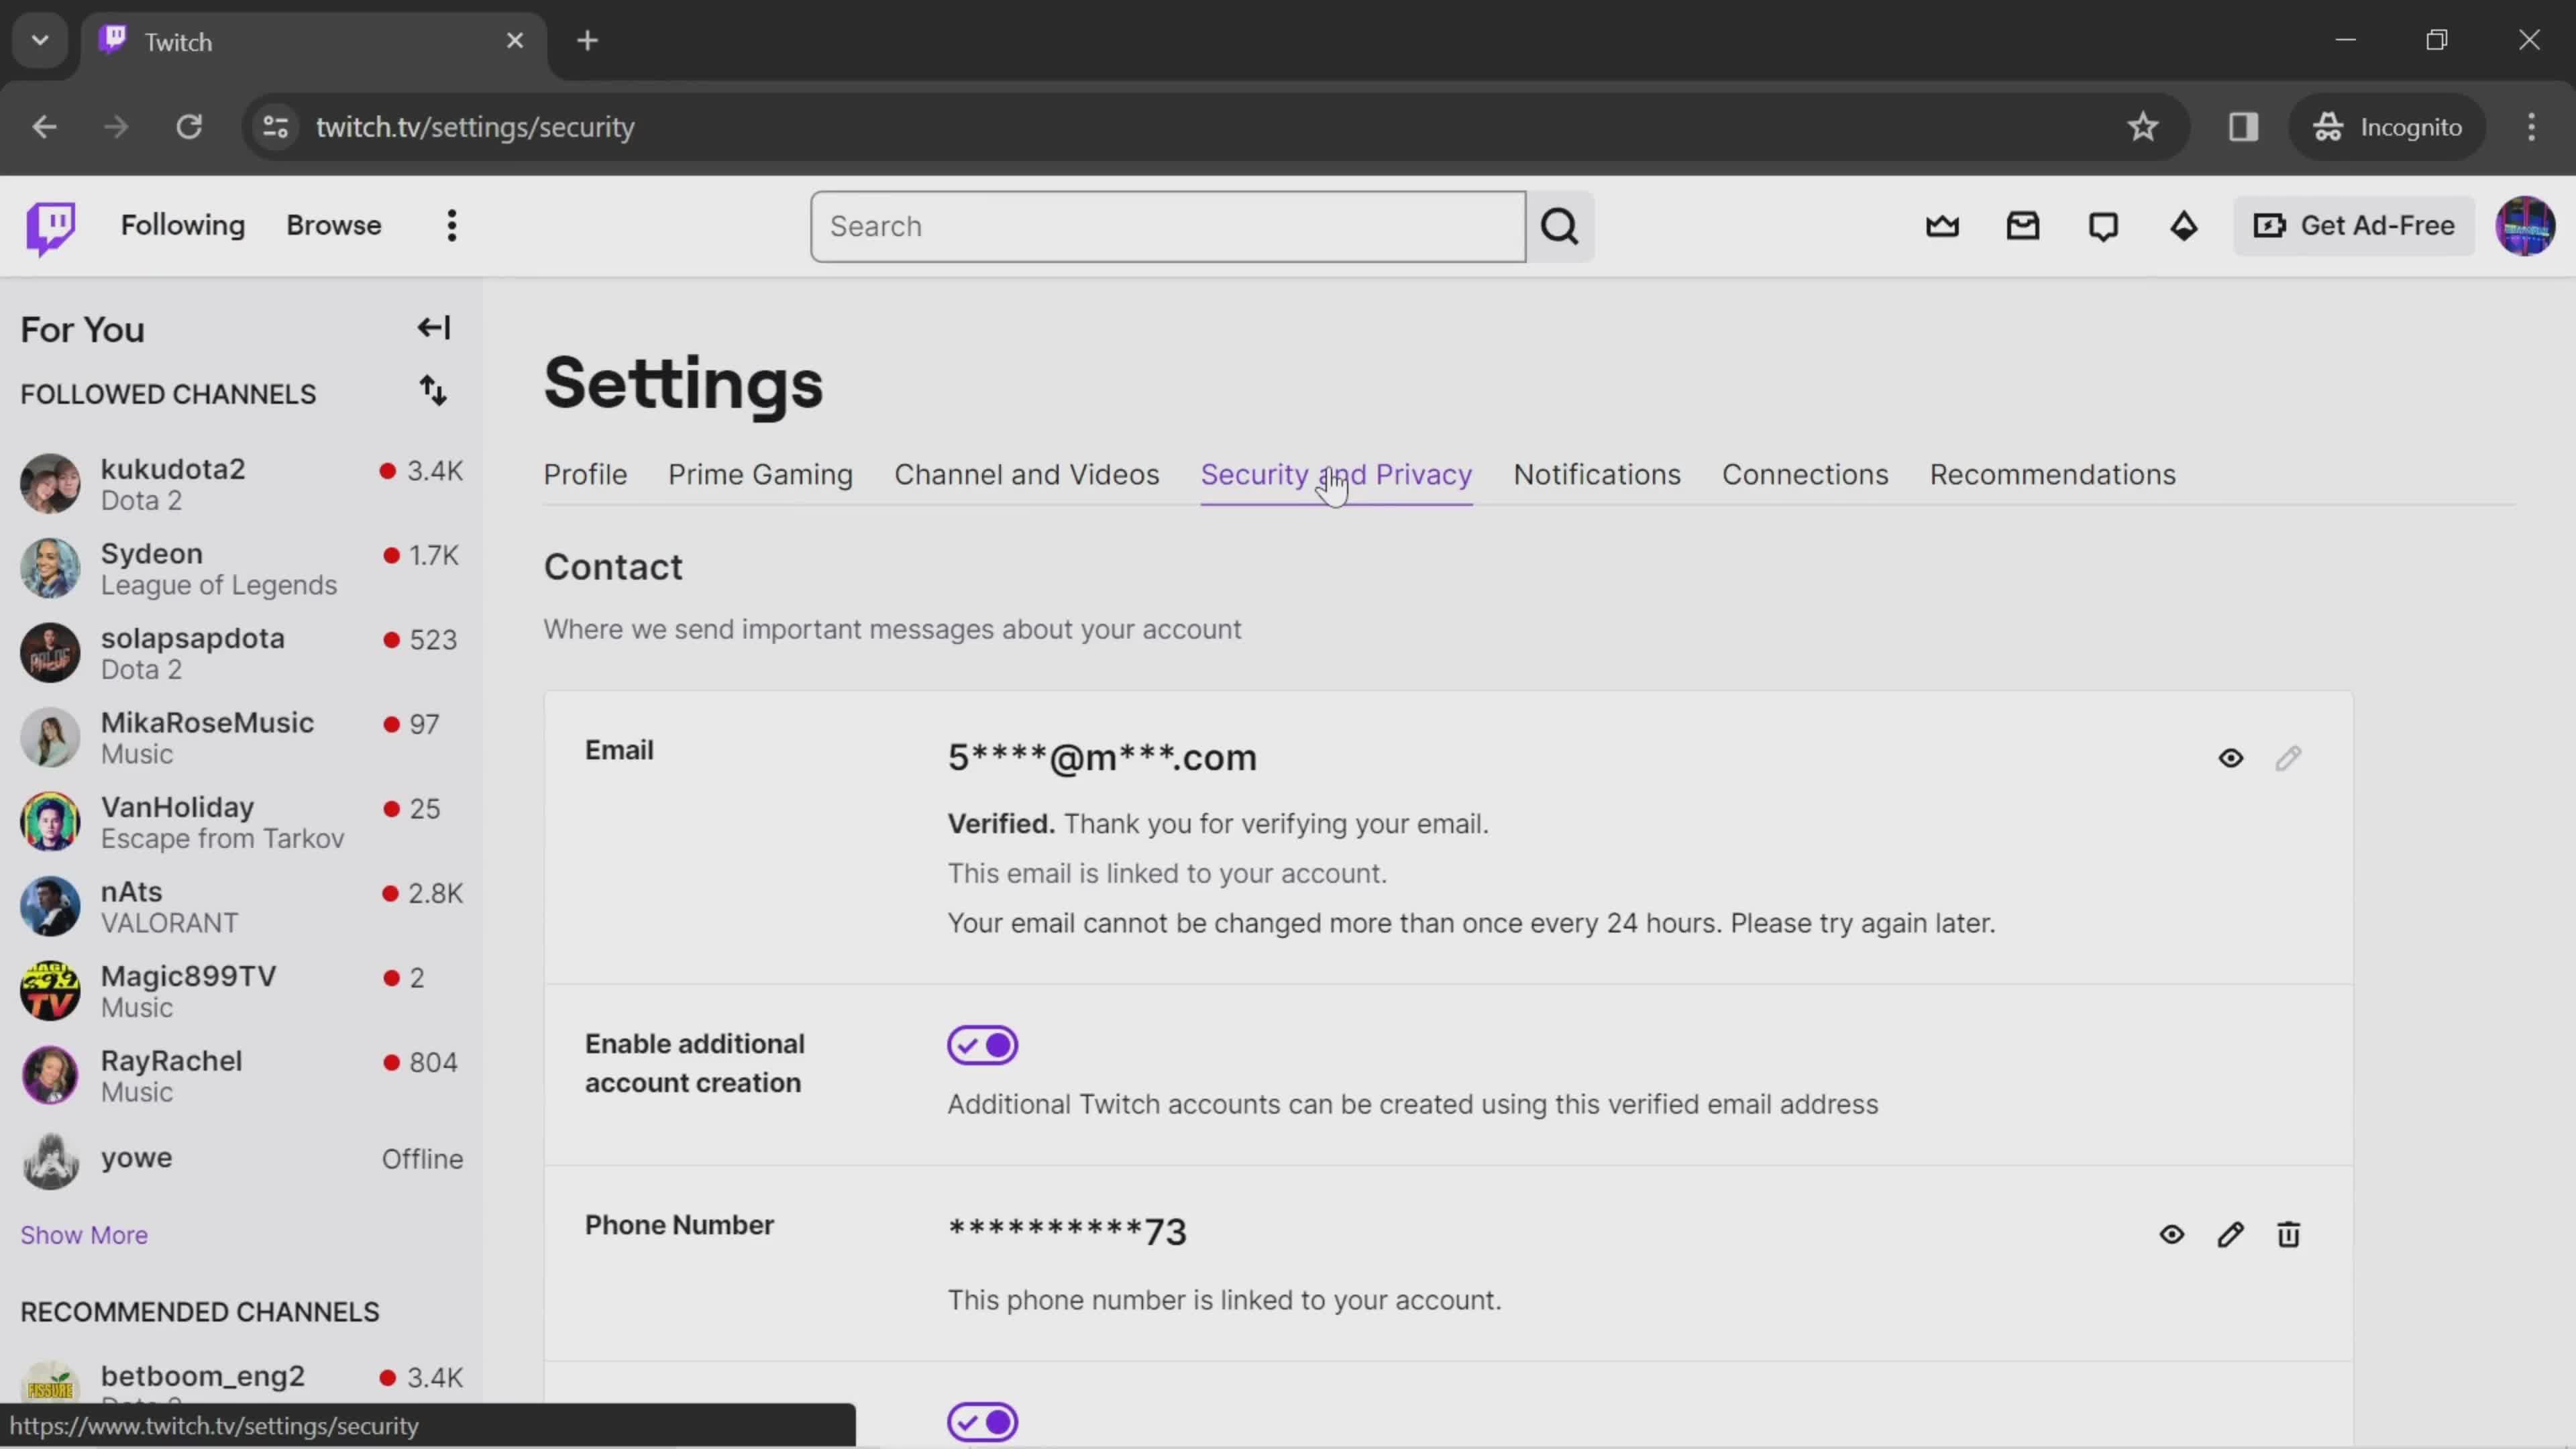The height and width of the screenshot is (1449, 2576).
Task: Open solapsapdota channel
Action: pos(242,653)
